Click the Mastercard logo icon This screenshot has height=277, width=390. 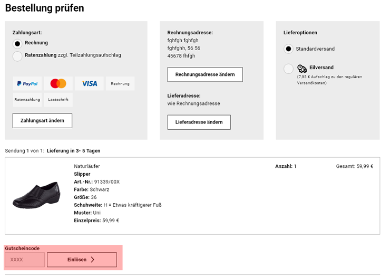58,83
